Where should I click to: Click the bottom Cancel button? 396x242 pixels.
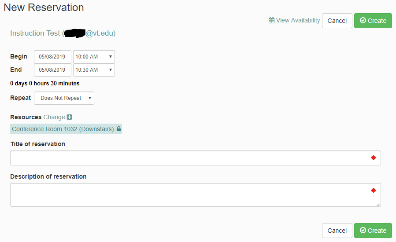(x=337, y=231)
